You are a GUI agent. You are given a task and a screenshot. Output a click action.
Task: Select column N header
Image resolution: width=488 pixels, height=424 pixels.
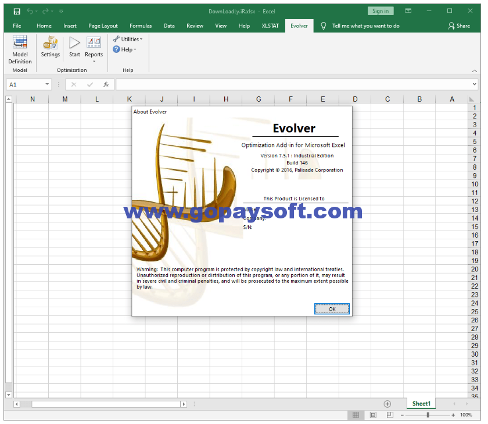33,99
